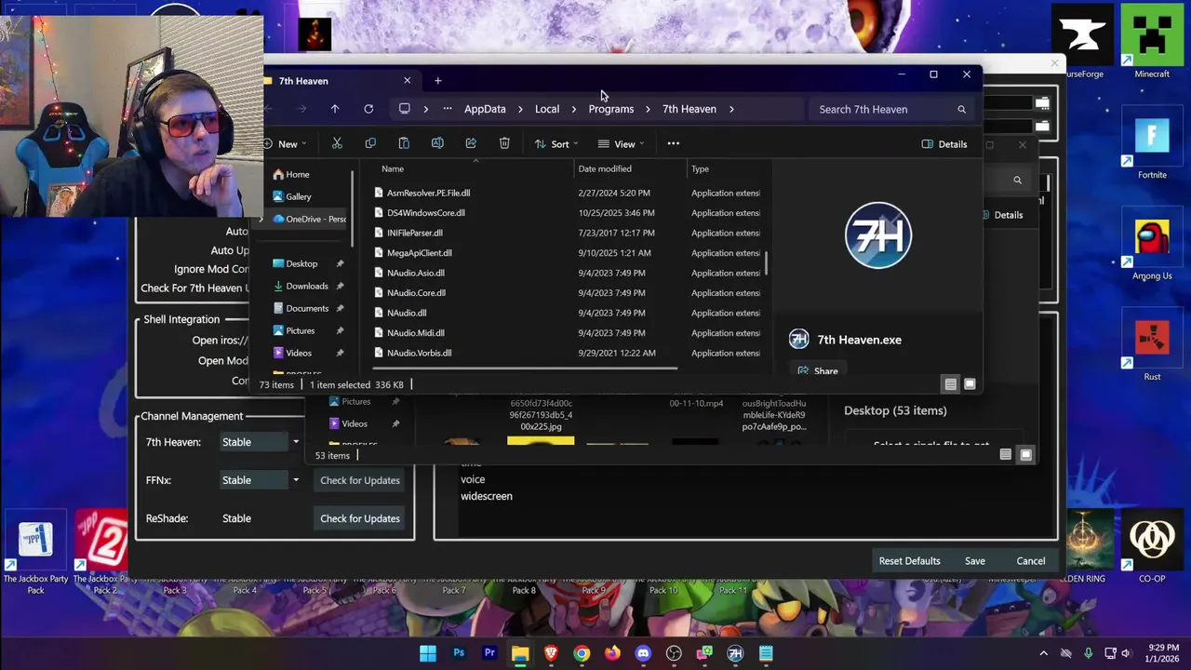Click the Paste icon in Explorer toolbar
Image resolution: width=1191 pixels, height=670 pixels.
[x=404, y=143]
